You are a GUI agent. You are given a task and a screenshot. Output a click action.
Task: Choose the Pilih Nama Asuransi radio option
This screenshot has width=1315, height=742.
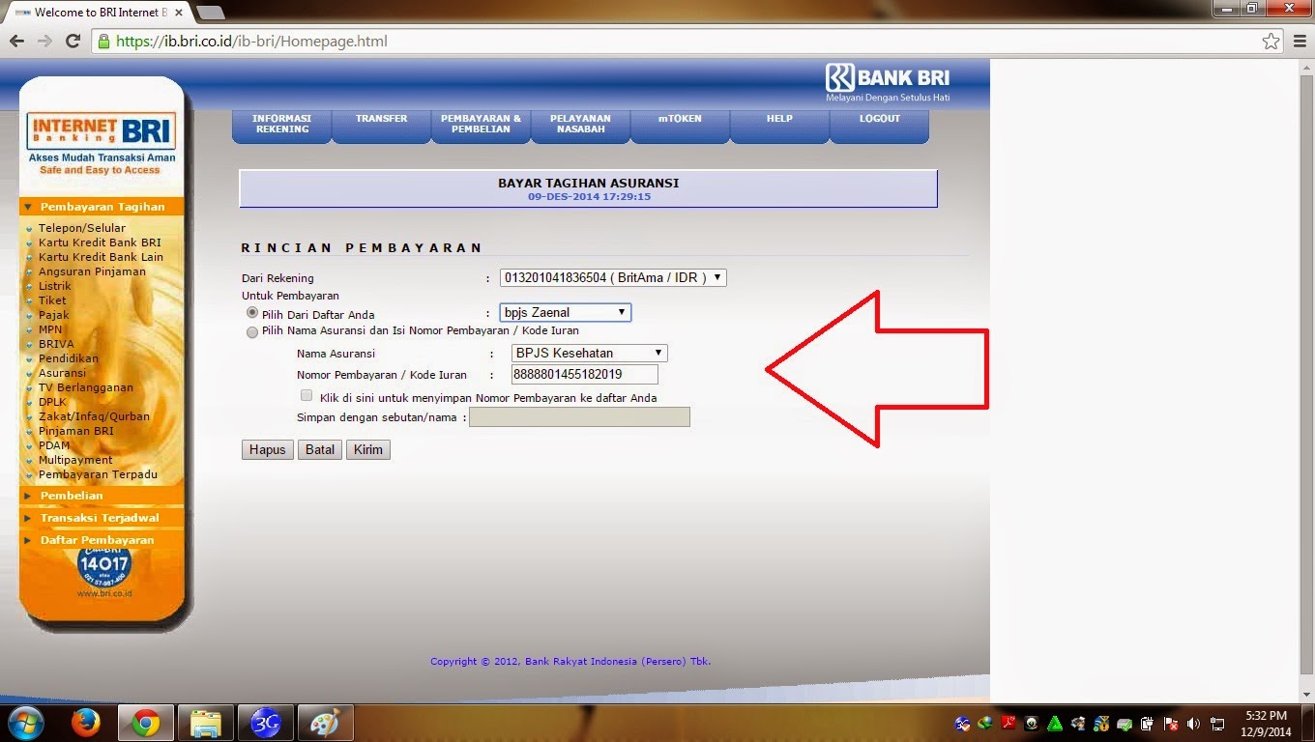250,331
